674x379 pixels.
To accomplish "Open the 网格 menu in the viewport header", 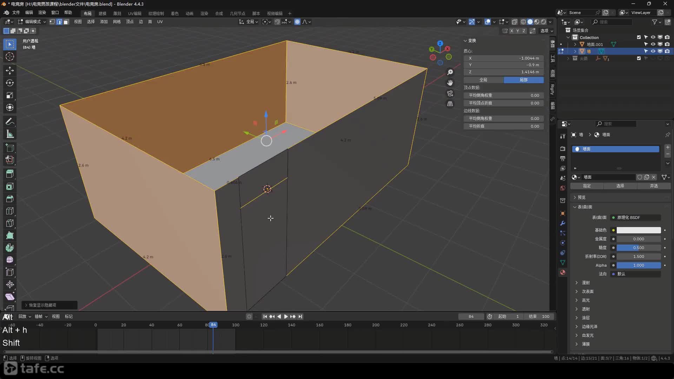I will tap(117, 22).
